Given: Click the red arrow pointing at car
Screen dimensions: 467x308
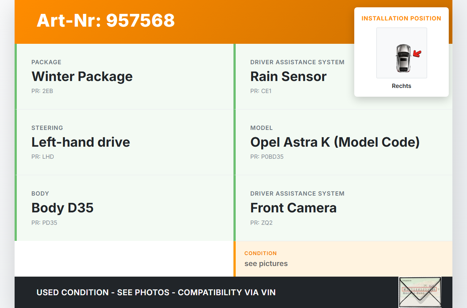Looking at the screenshot, I should click(x=417, y=54).
